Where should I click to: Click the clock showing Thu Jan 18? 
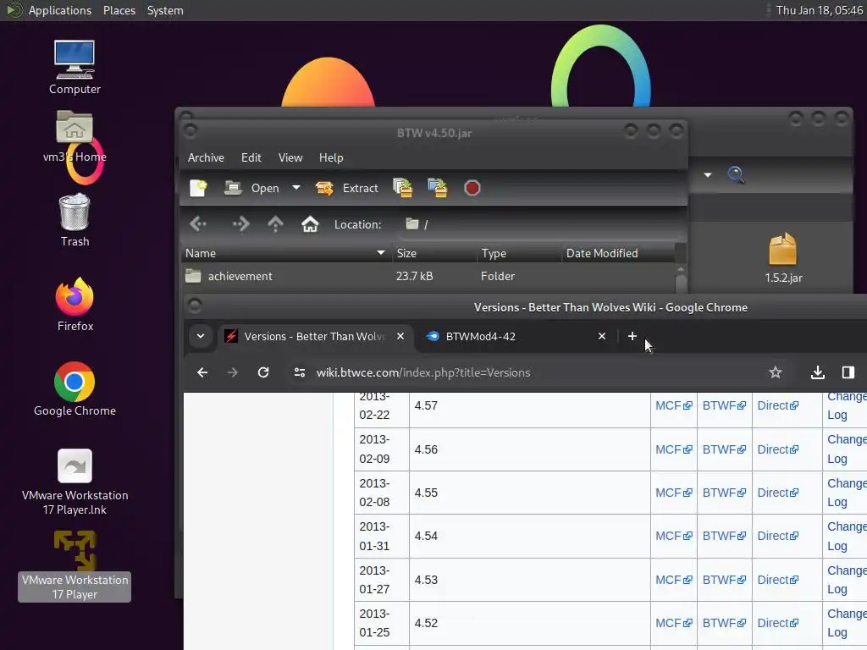819,10
